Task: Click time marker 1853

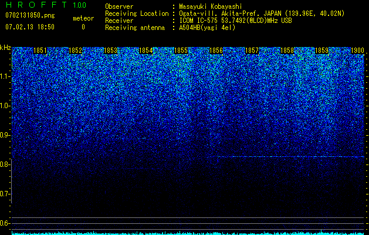Action: tap(110, 51)
